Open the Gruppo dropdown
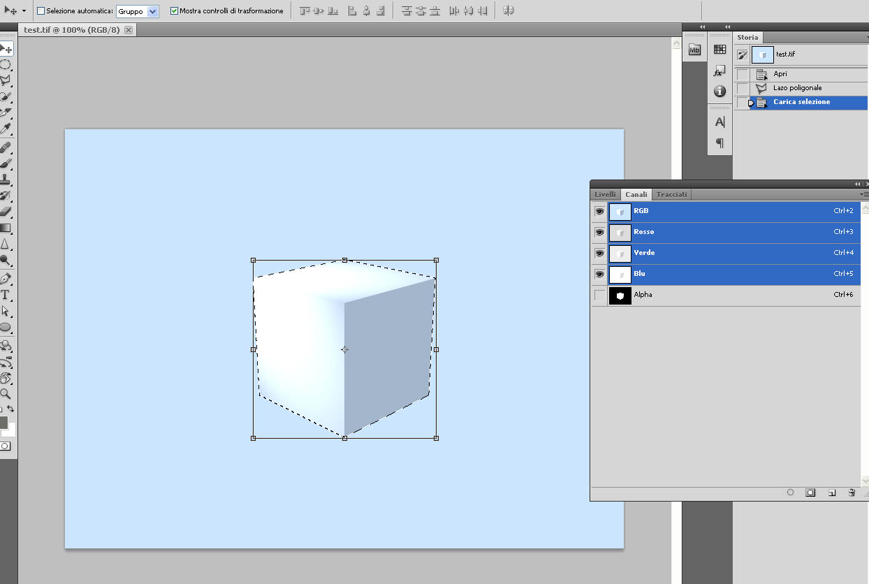 tap(138, 11)
